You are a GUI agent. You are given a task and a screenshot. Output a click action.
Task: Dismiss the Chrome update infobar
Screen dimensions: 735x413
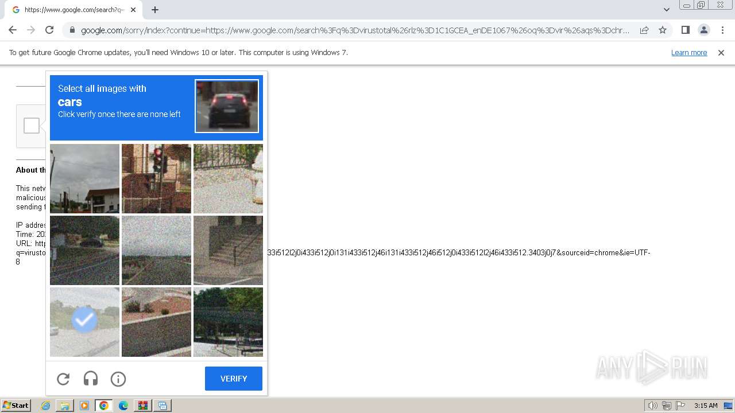pos(721,53)
